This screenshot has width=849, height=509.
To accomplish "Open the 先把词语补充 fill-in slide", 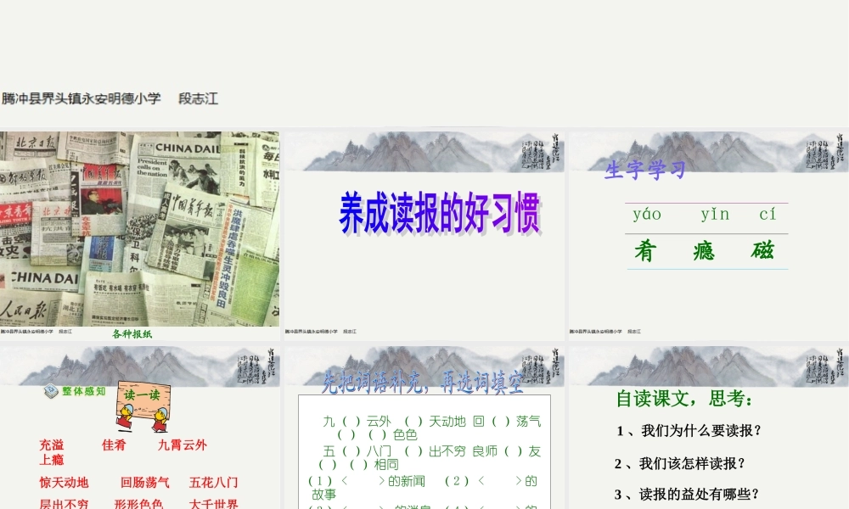I will point(424,428).
